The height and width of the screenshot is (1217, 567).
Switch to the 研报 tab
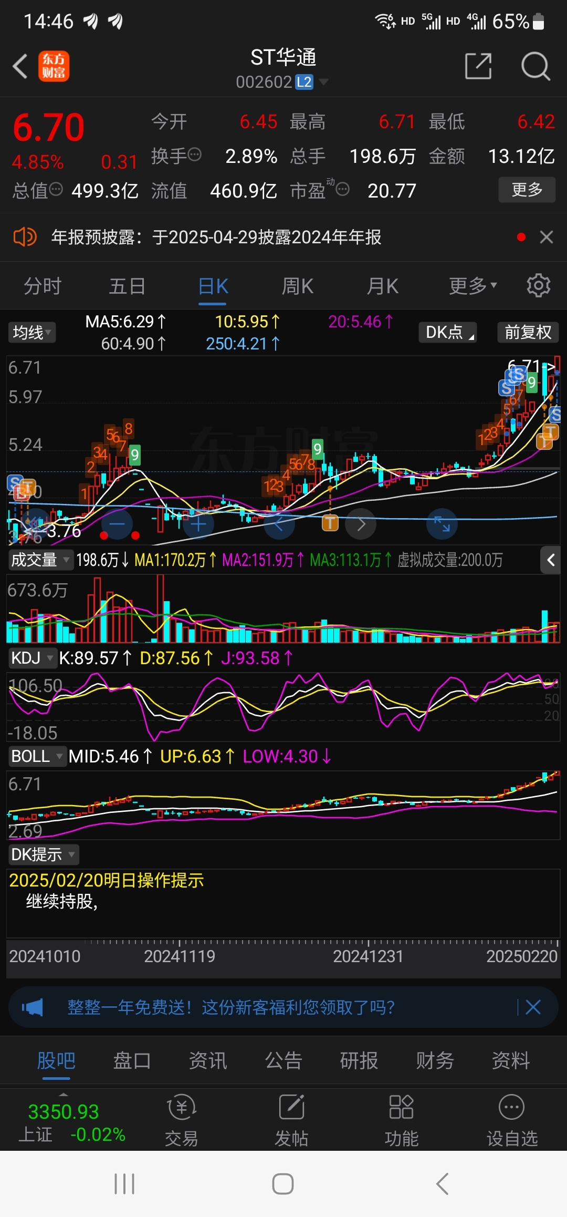click(359, 1061)
